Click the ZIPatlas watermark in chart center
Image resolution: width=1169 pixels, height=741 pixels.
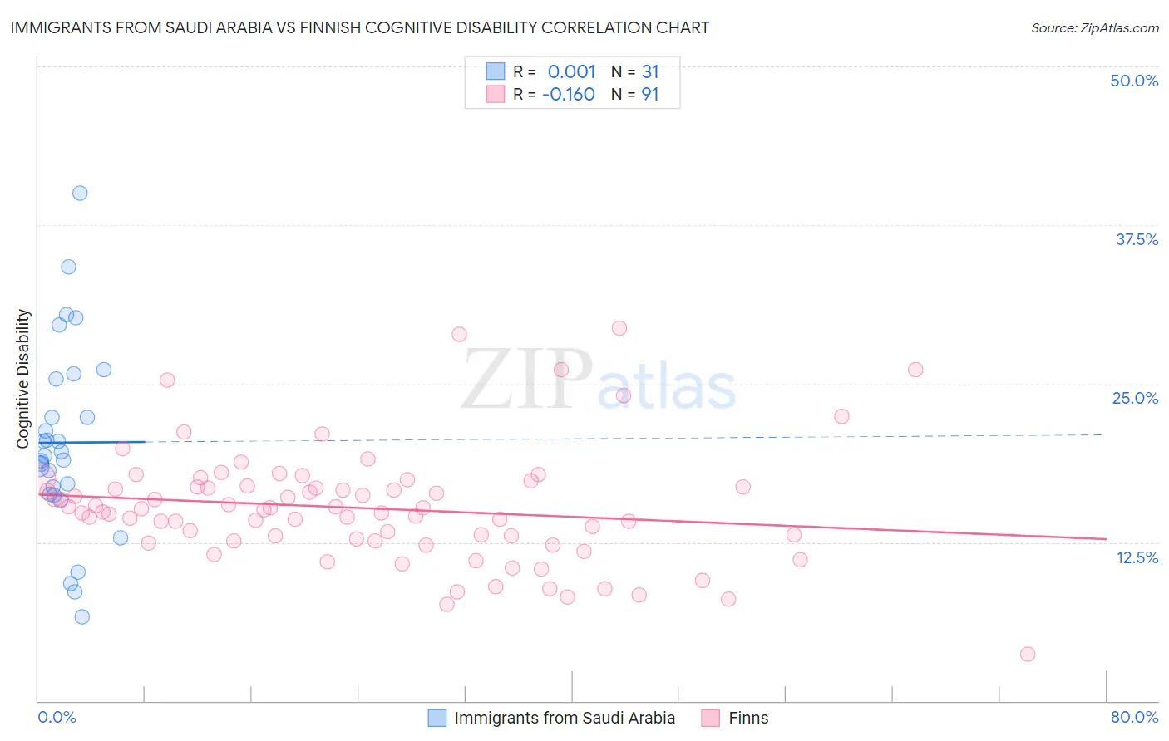point(599,380)
